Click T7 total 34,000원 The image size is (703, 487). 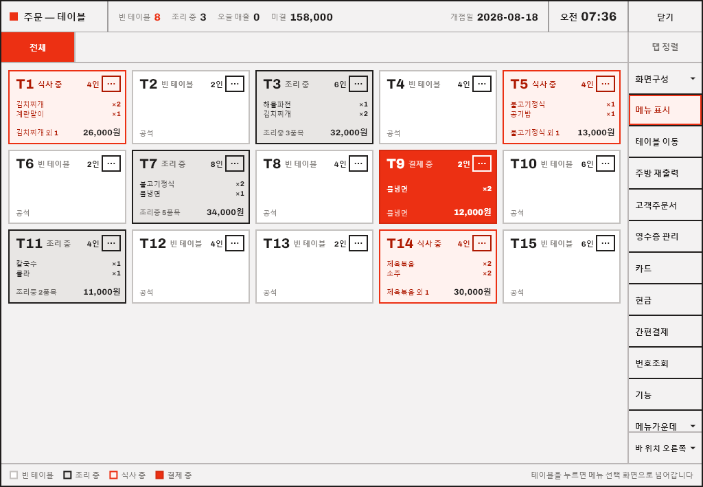click(225, 212)
